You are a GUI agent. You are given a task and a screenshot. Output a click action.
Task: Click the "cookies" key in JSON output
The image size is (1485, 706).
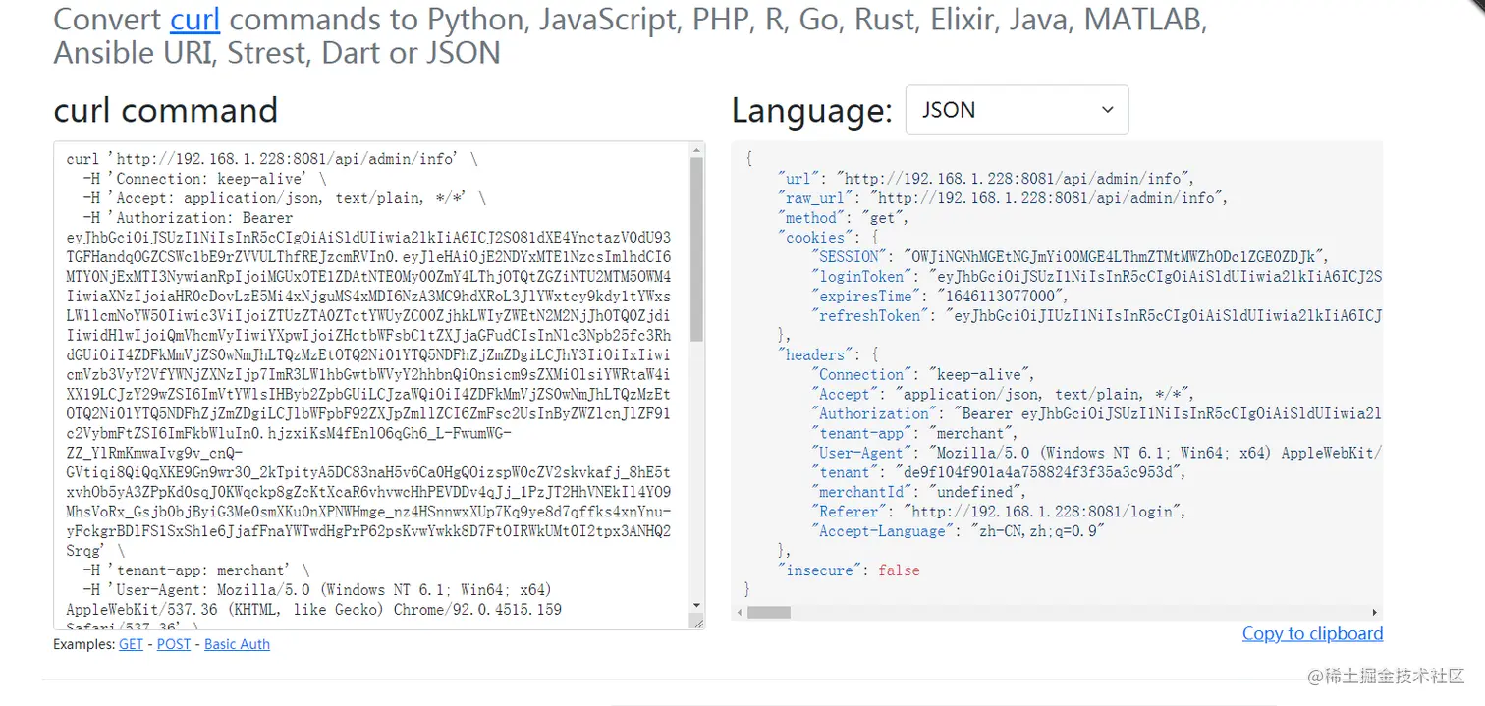pos(815,238)
